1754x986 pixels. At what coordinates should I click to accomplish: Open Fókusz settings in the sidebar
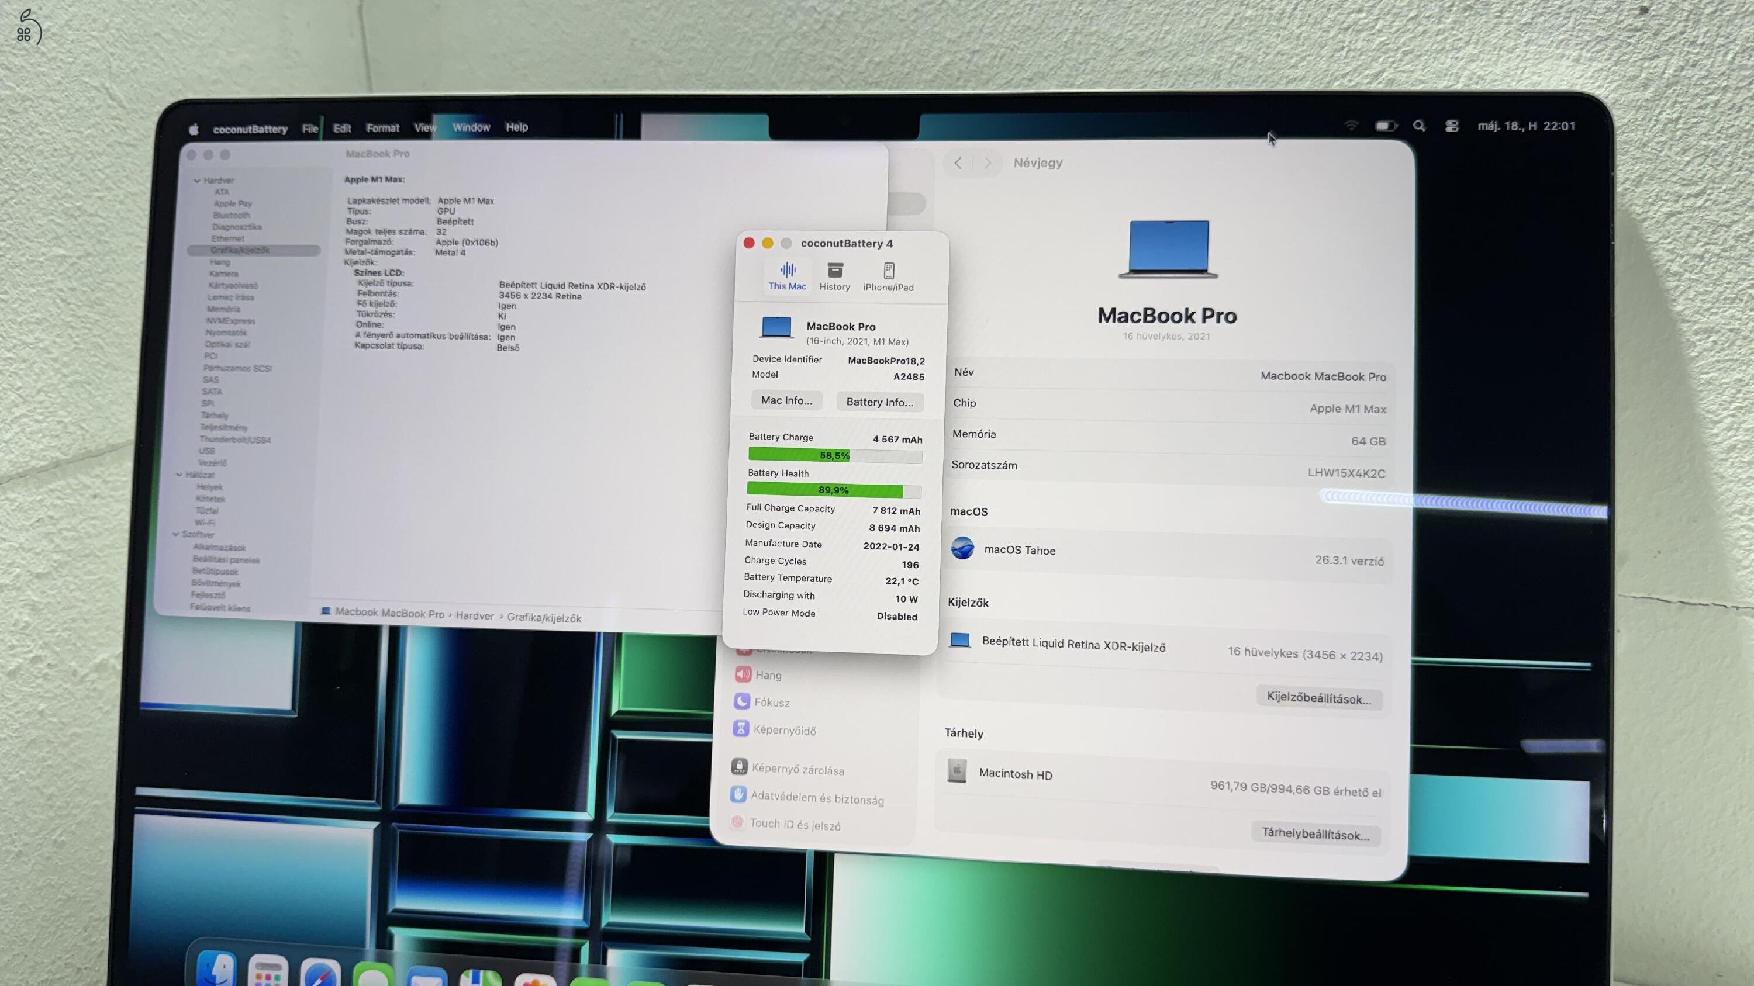[761, 701]
